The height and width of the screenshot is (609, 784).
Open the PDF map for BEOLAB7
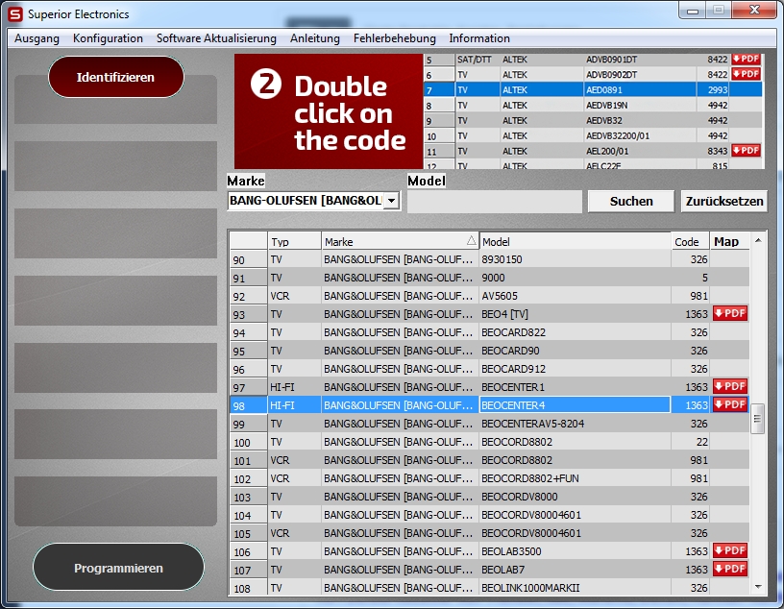point(729,569)
